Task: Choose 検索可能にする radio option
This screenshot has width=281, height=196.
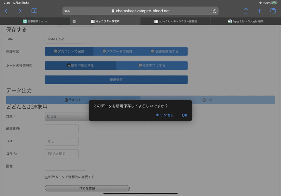Action: tap(80, 66)
